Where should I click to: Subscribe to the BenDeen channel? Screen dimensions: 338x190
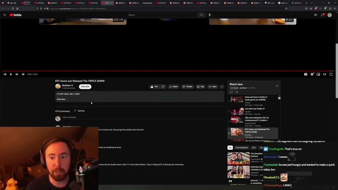tap(85, 87)
